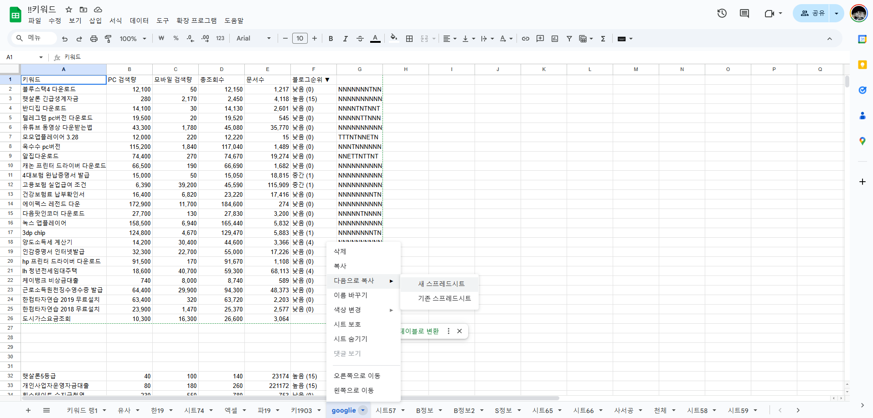Open Google Calendar side panel
873x418 pixels.
(863, 39)
